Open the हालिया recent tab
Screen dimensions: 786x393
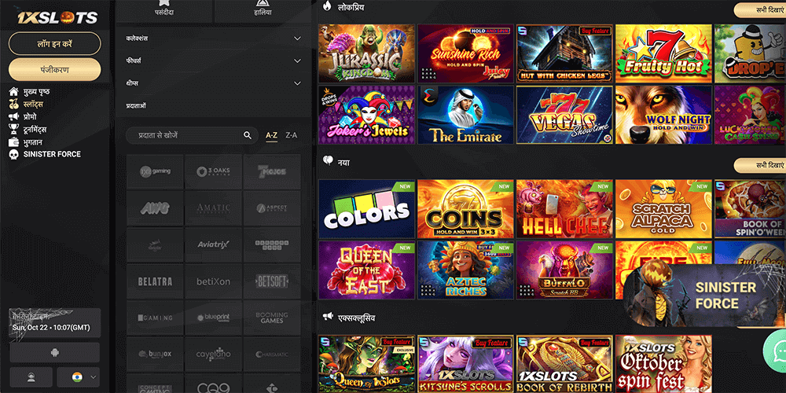(263, 11)
